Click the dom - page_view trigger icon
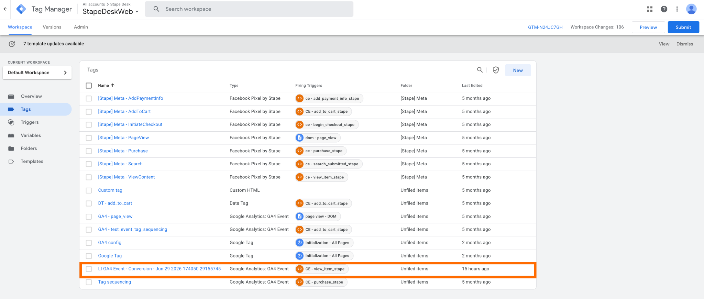Image resolution: width=704 pixels, height=299 pixels. [x=300, y=138]
